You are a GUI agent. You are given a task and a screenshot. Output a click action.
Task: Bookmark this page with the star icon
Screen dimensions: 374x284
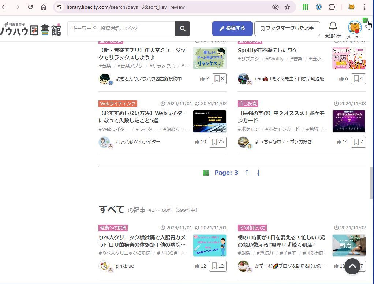pyautogui.click(x=287, y=7)
